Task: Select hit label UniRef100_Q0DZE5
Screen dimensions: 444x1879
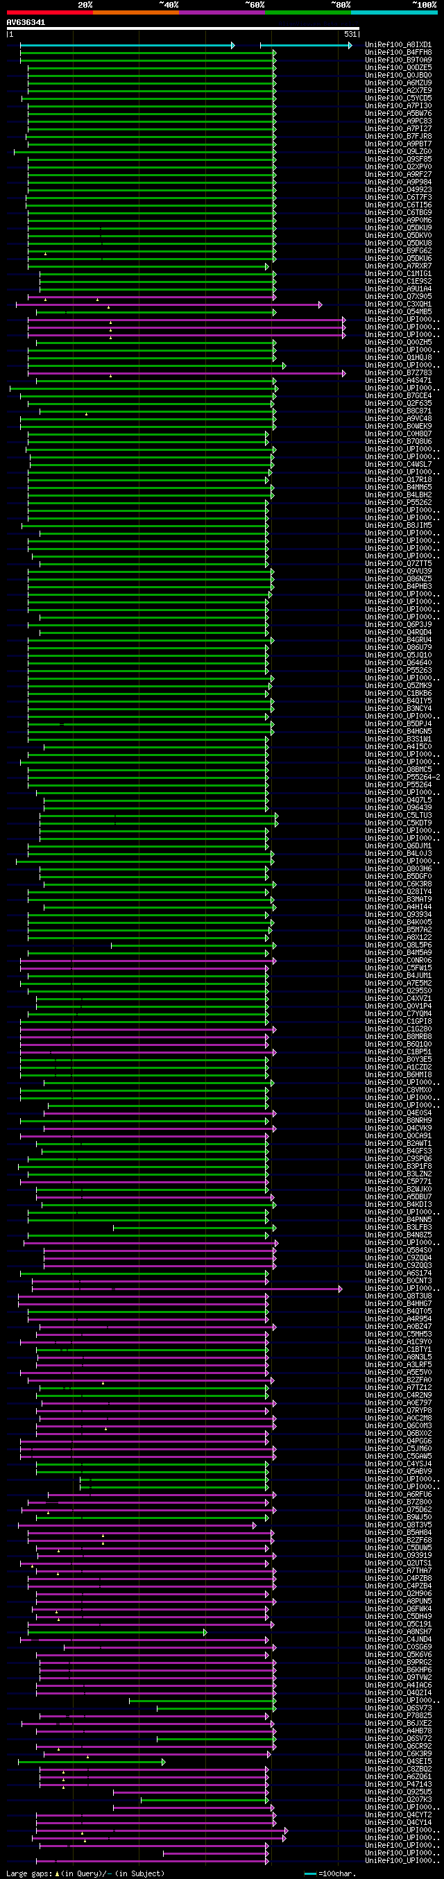Action: click(x=398, y=68)
